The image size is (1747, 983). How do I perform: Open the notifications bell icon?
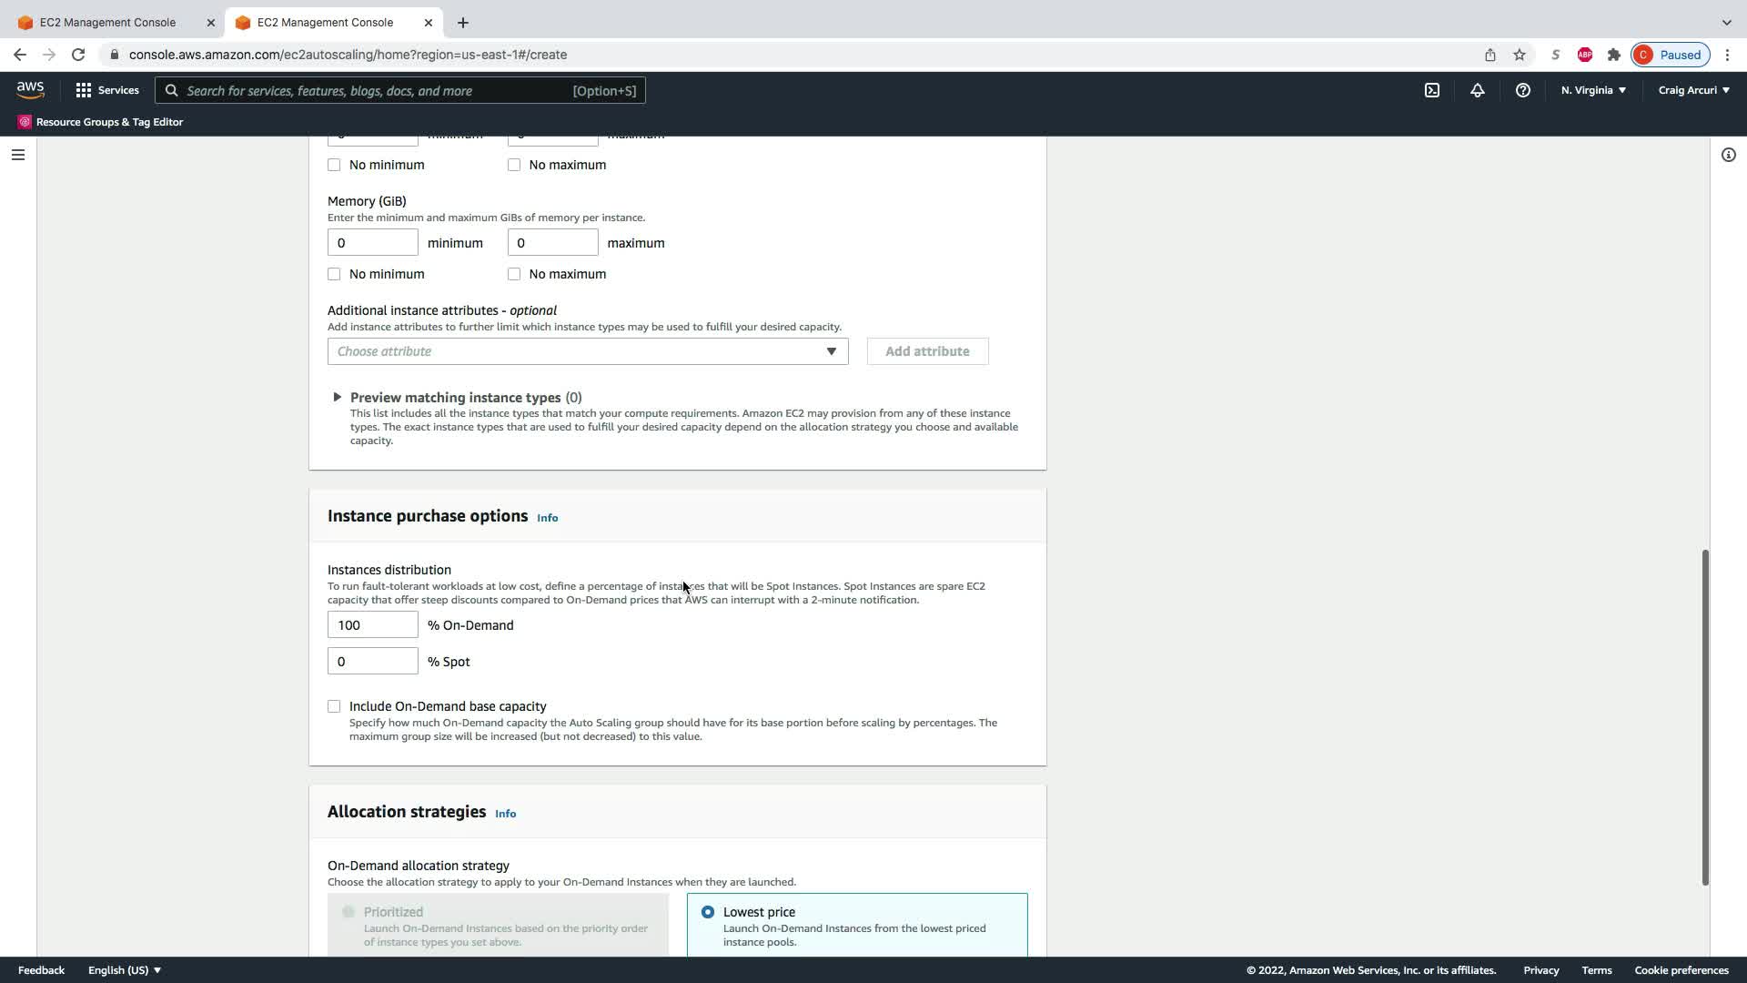(1477, 90)
